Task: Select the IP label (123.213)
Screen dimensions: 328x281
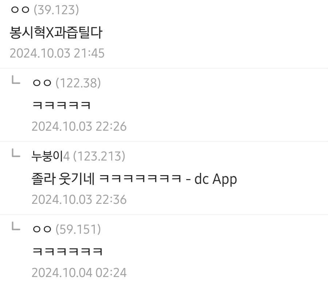Action: pyautogui.click(x=99, y=156)
